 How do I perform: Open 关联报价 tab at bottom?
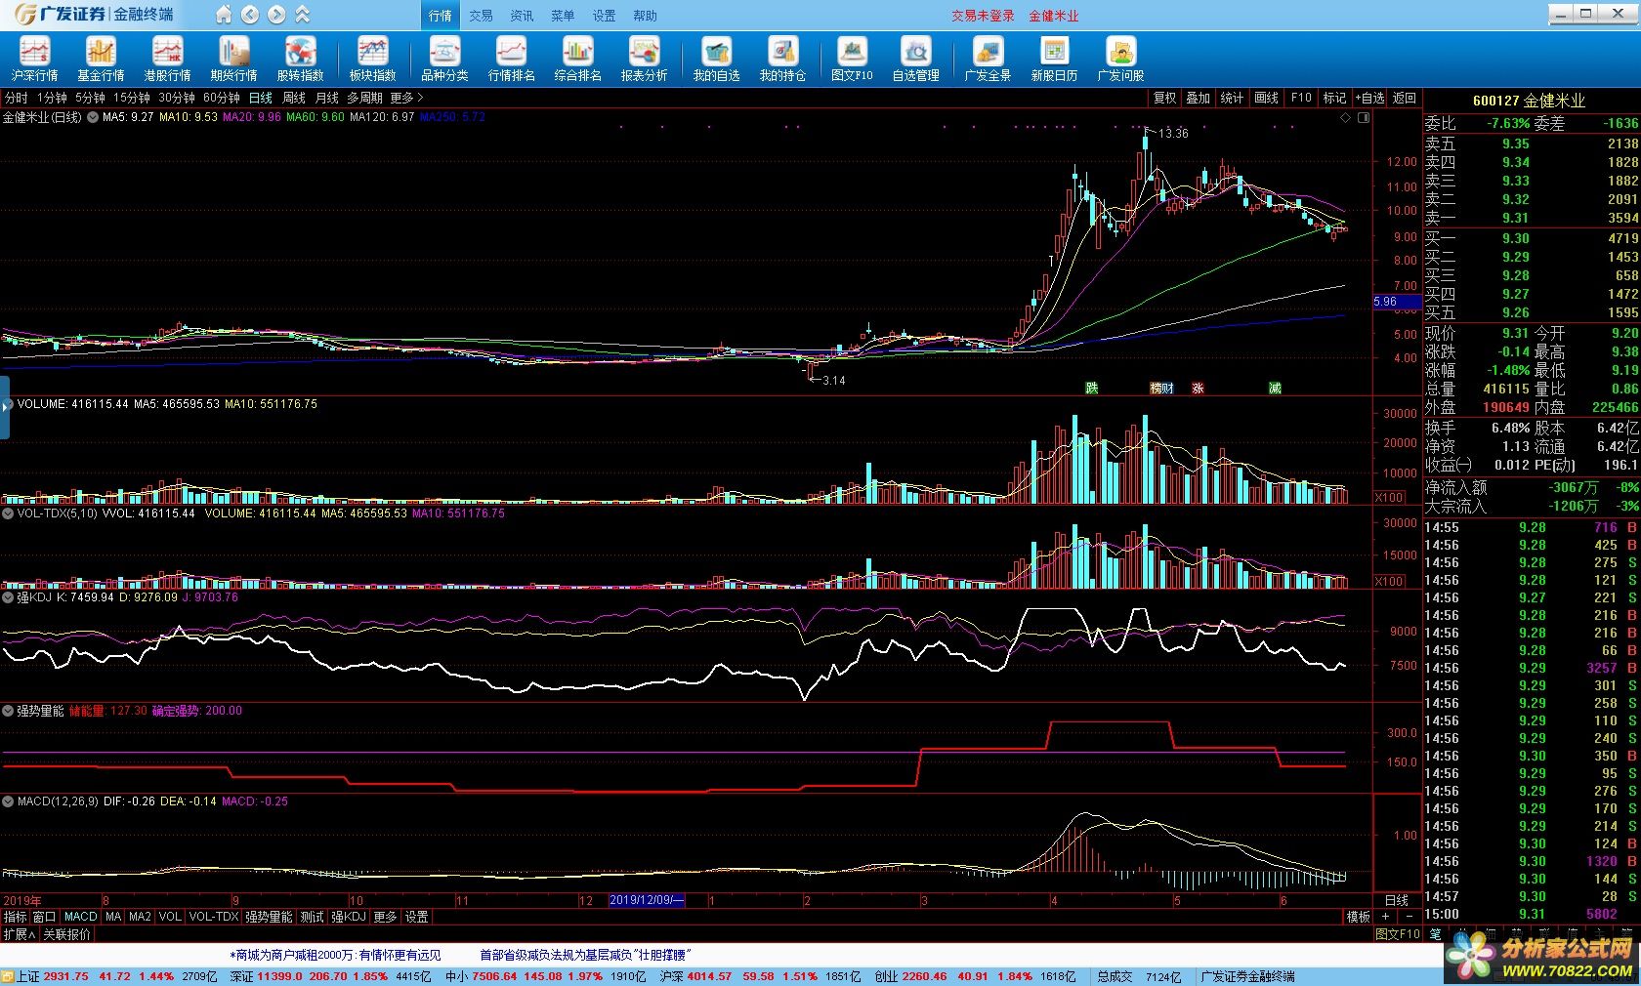[x=66, y=934]
